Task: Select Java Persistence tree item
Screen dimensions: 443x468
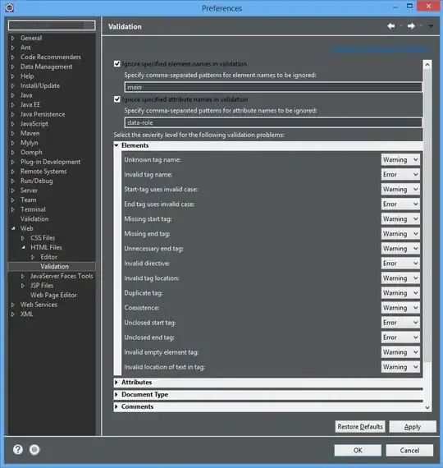Action: tap(43, 114)
